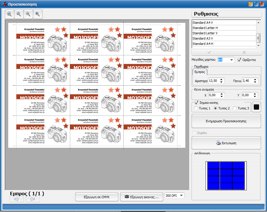Click the Ενημερωση Προεπισκοπησης button
Image resolution: width=267 pixels, height=212 pixels.
(x=226, y=121)
